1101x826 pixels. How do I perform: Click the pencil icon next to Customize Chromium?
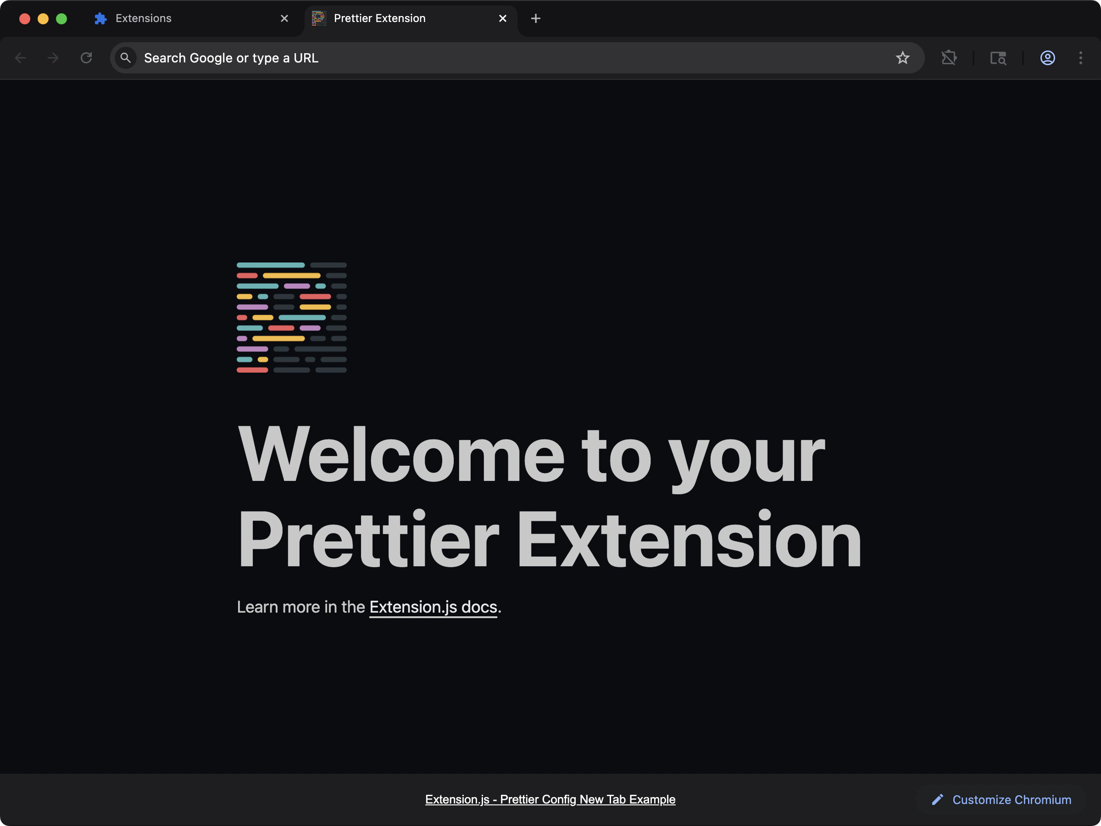coord(938,799)
